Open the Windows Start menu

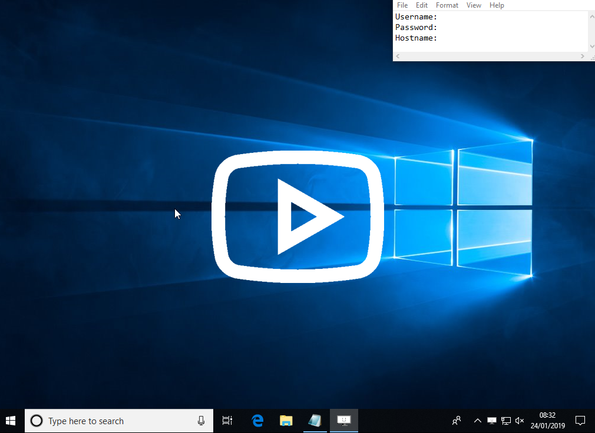(11, 421)
